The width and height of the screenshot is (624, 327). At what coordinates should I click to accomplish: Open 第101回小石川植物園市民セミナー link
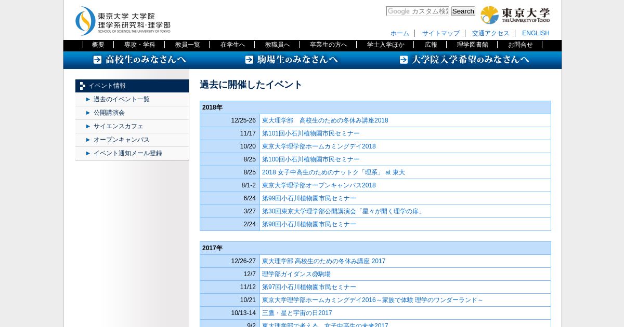311,133
